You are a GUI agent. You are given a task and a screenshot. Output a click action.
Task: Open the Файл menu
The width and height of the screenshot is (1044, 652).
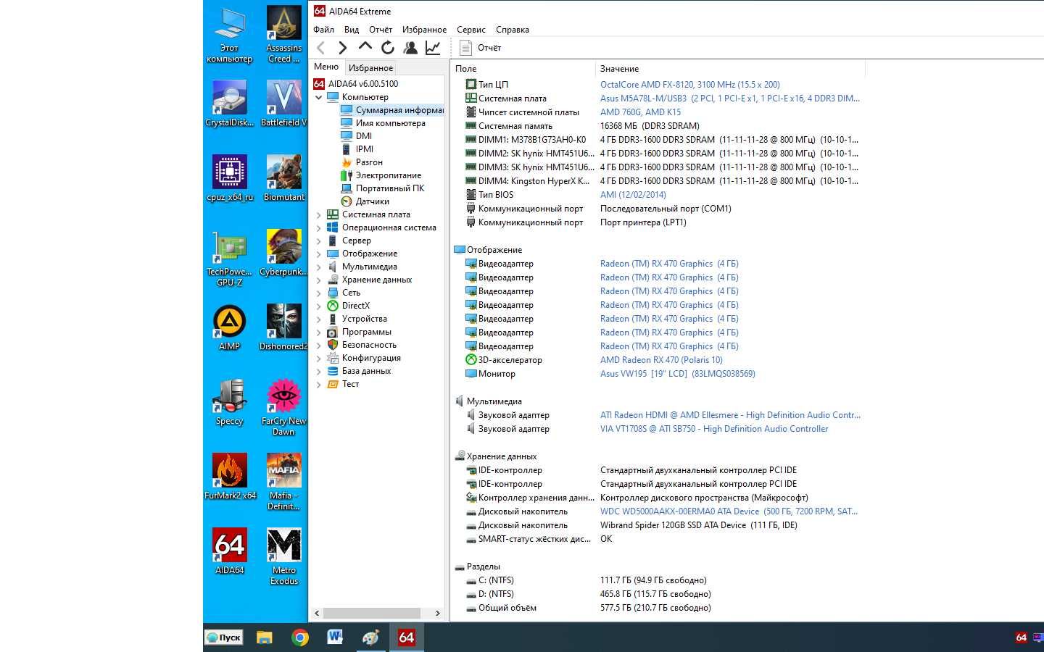click(323, 30)
